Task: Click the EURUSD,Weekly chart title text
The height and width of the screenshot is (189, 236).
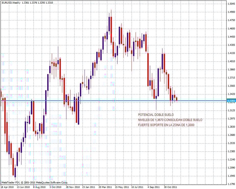Action: click(x=11, y=3)
